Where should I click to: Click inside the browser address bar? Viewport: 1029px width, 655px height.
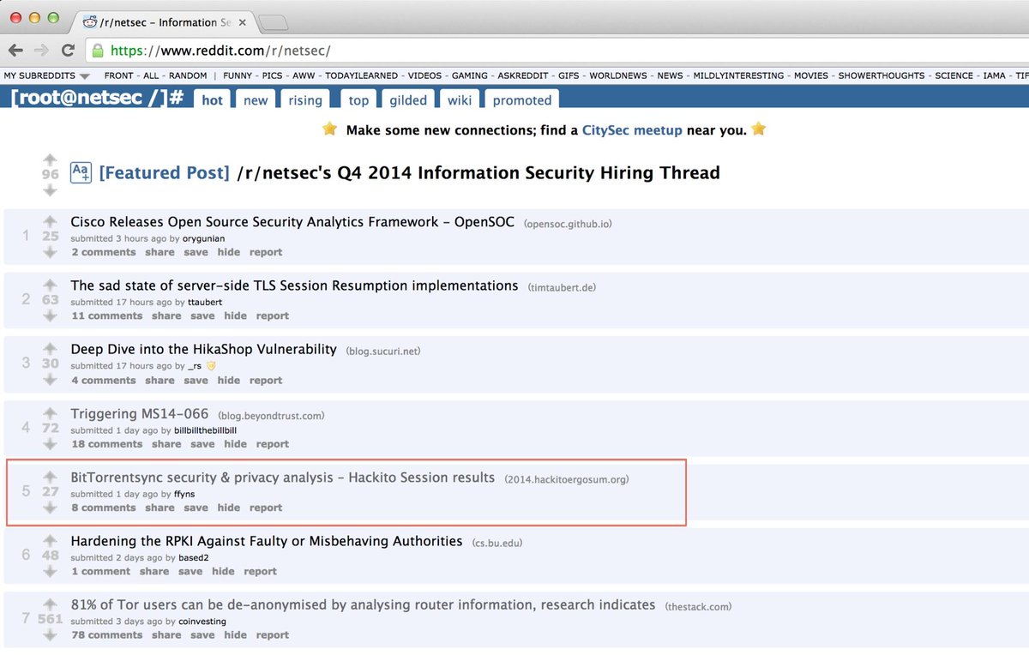[343, 50]
